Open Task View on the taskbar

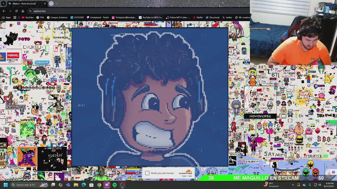[53, 185]
